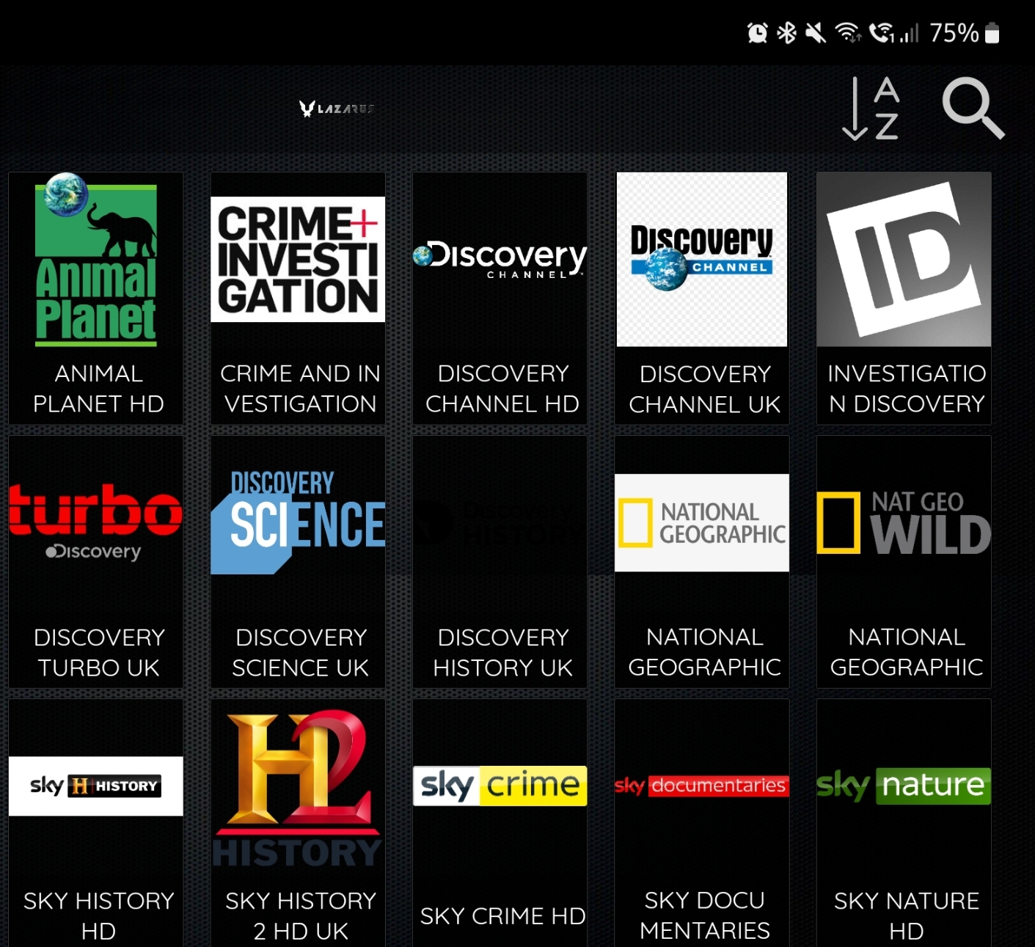Viewport: 1035px width, 947px height.
Task: Play Discovery Channel HD
Action: [500, 298]
